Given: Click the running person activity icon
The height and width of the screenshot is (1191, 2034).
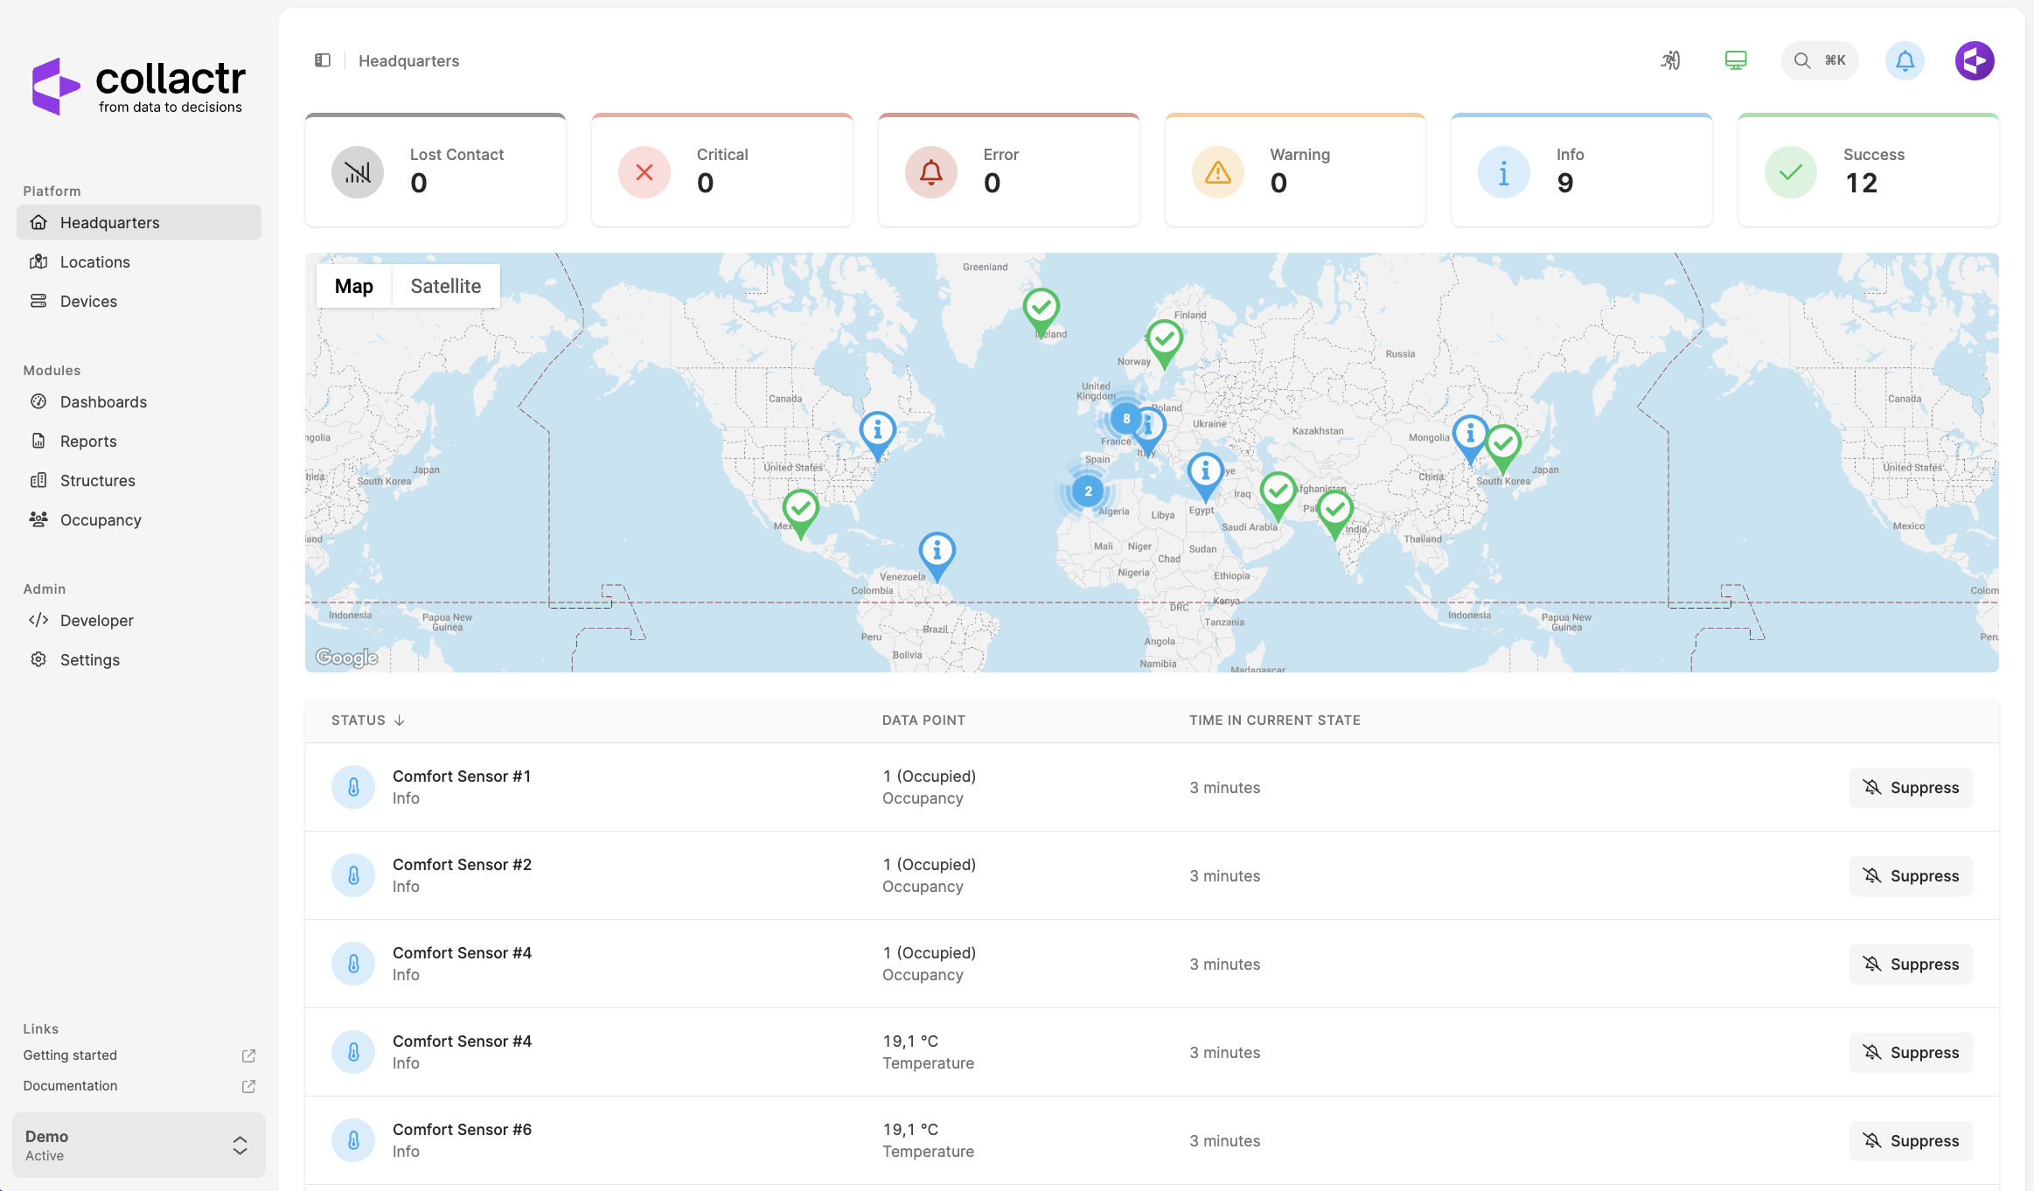Looking at the screenshot, I should (x=1670, y=60).
